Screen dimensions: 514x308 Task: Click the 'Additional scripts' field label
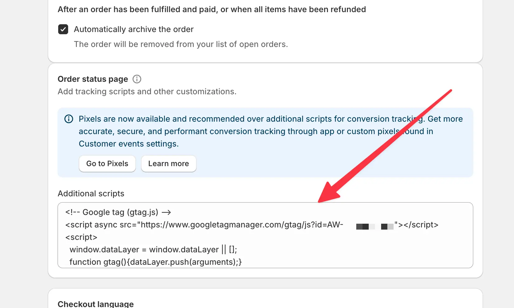[91, 194]
